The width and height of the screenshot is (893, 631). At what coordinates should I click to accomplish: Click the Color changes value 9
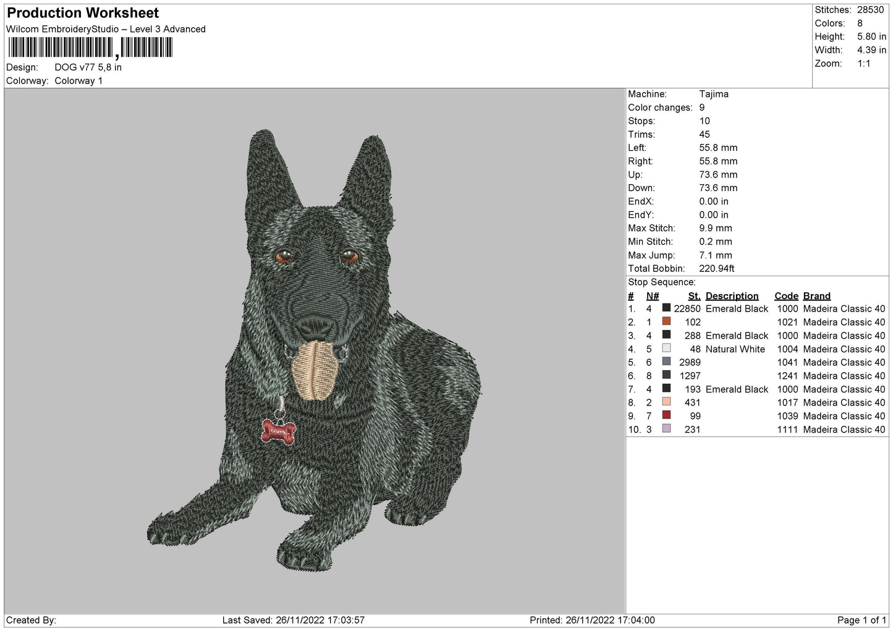703,108
